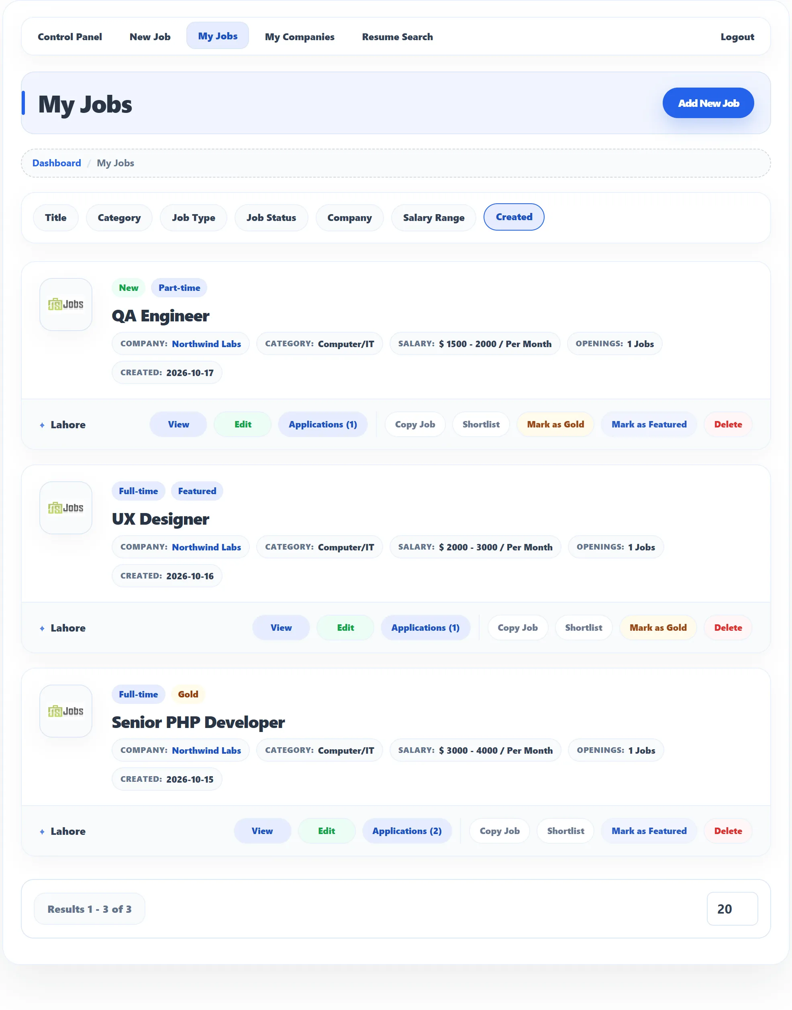Edit the Senior PHP Developer job

click(327, 831)
